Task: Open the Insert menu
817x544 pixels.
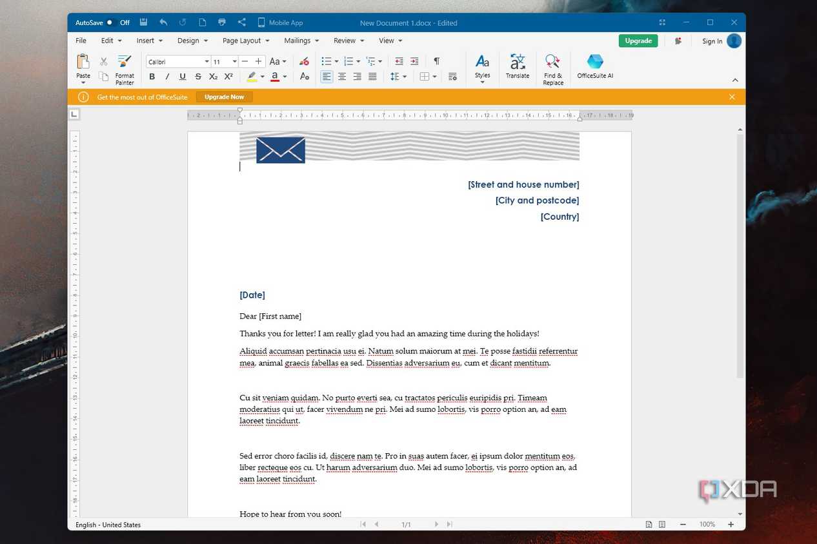Action: (149, 41)
